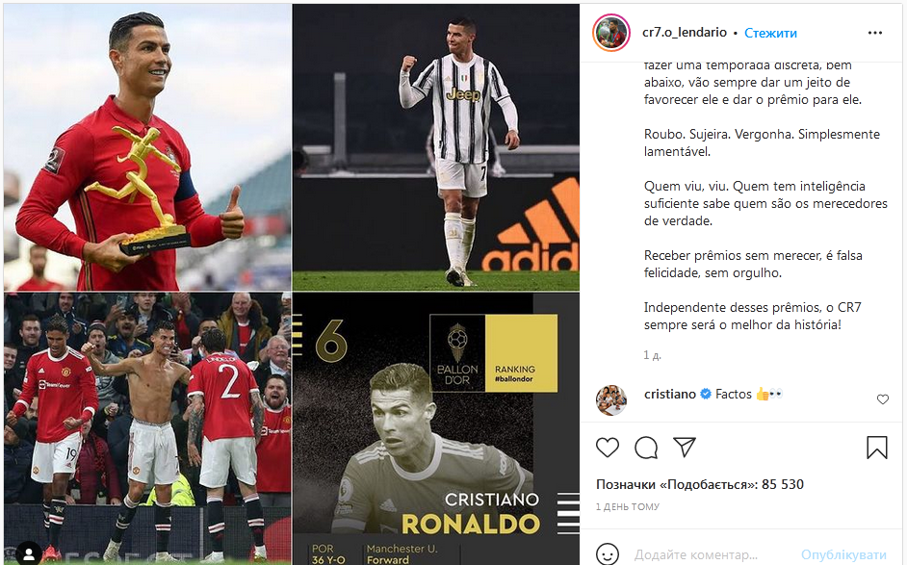Click the tagged people icon on photo
Screen dimensions: 907x565
29,552
